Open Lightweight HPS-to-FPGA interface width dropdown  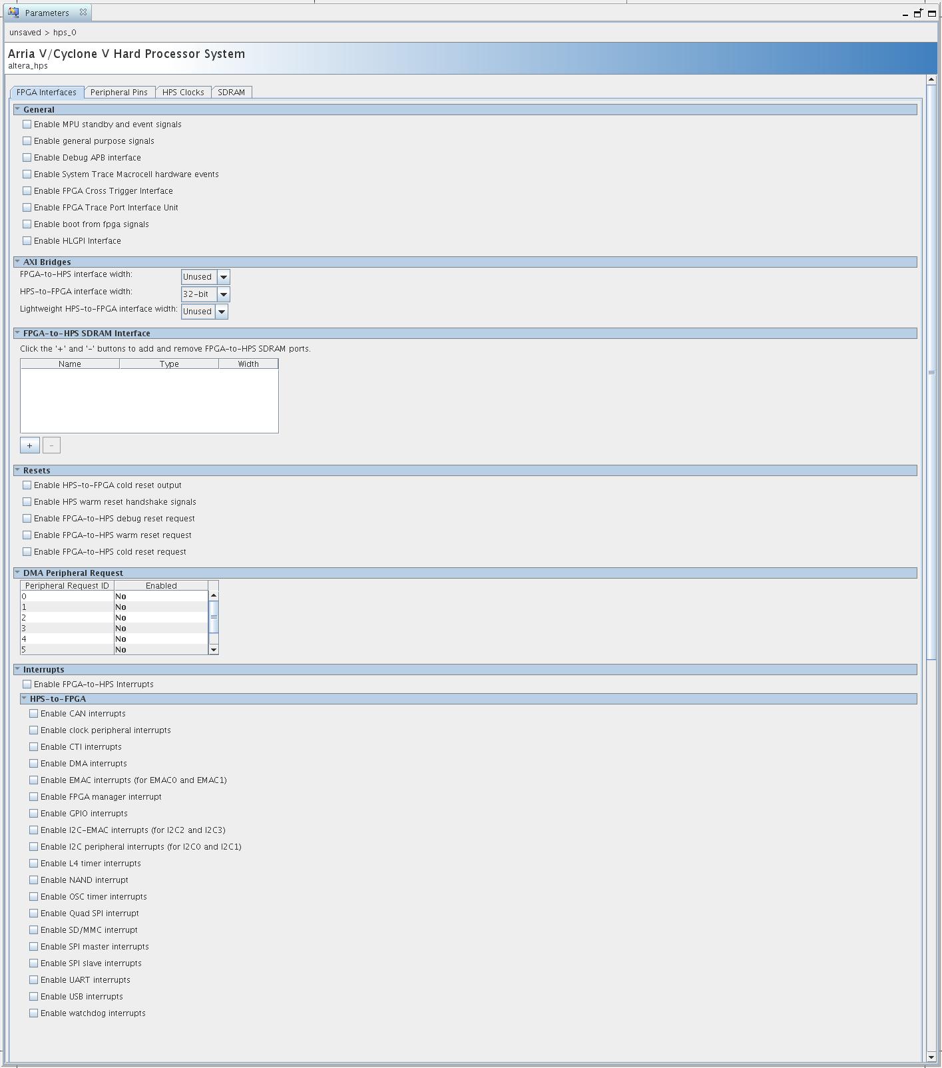(222, 312)
